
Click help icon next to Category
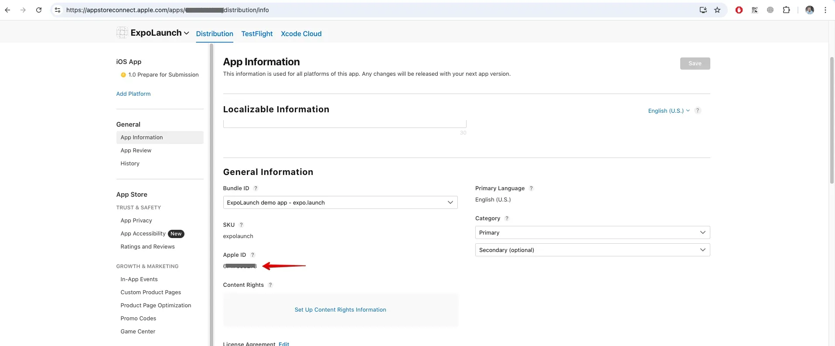[x=507, y=218]
